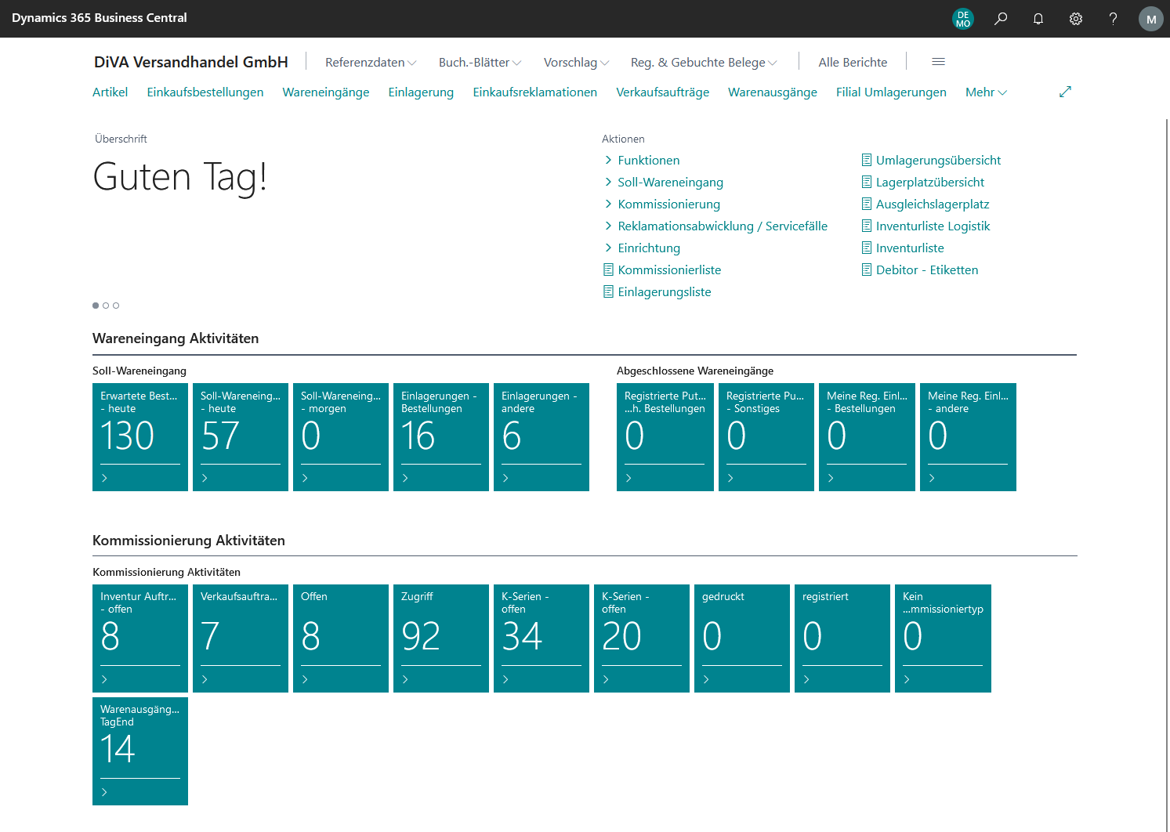Open the search magnifier icon
The height and width of the screenshot is (832, 1170).
tap(1001, 19)
